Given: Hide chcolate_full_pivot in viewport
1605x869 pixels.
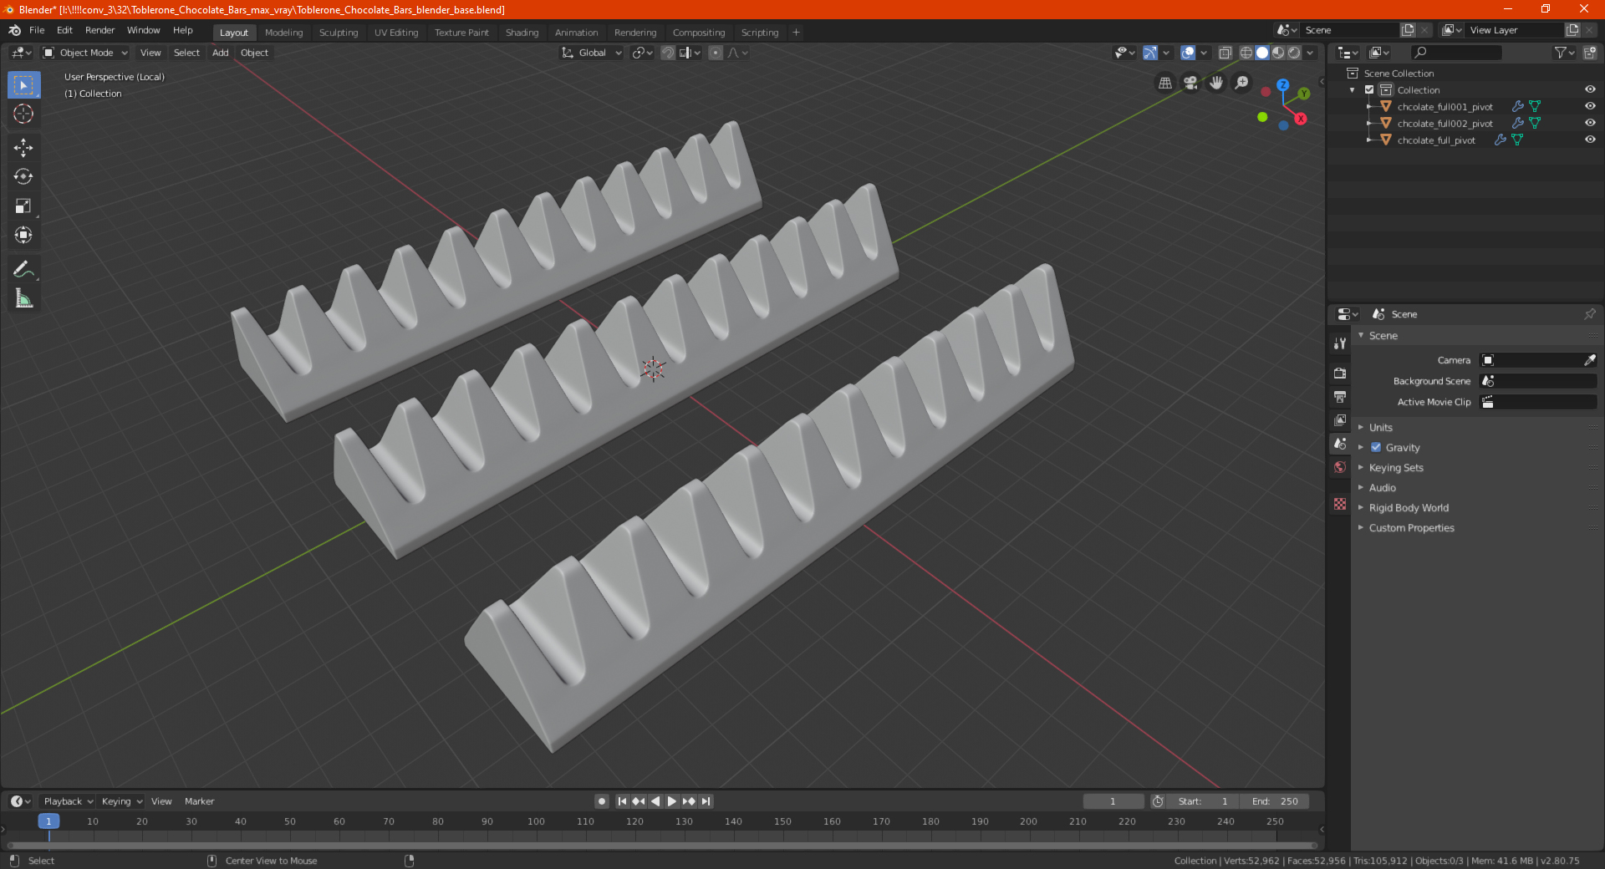Looking at the screenshot, I should (x=1590, y=140).
